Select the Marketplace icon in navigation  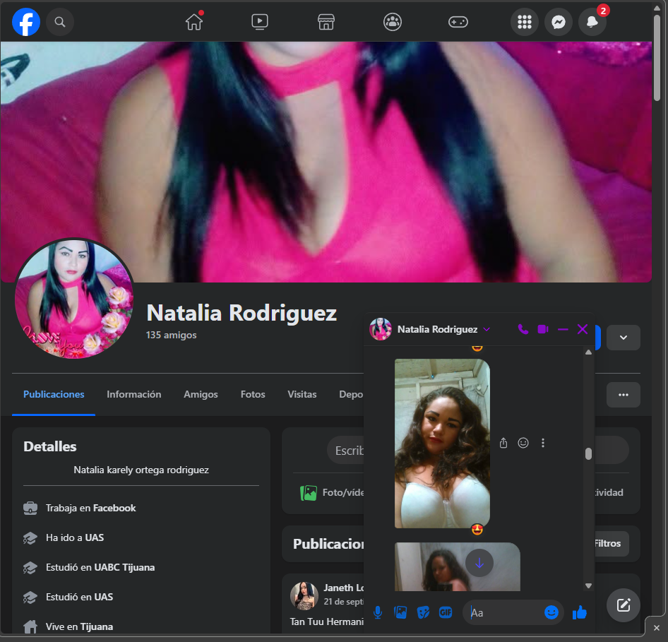click(326, 22)
